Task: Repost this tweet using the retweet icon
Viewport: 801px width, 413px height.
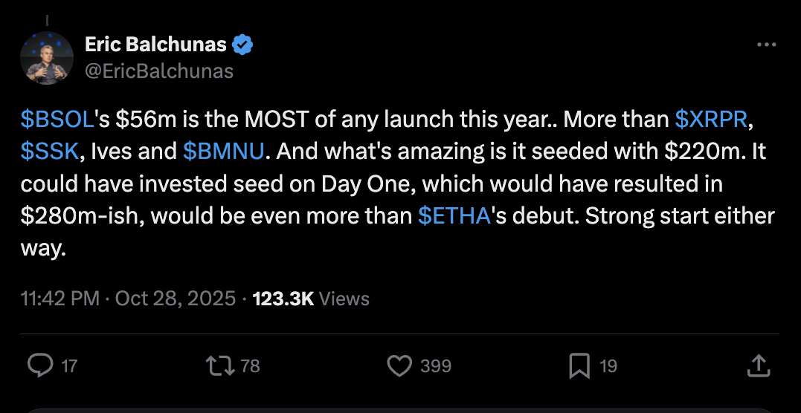Action: (x=222, y=365)
